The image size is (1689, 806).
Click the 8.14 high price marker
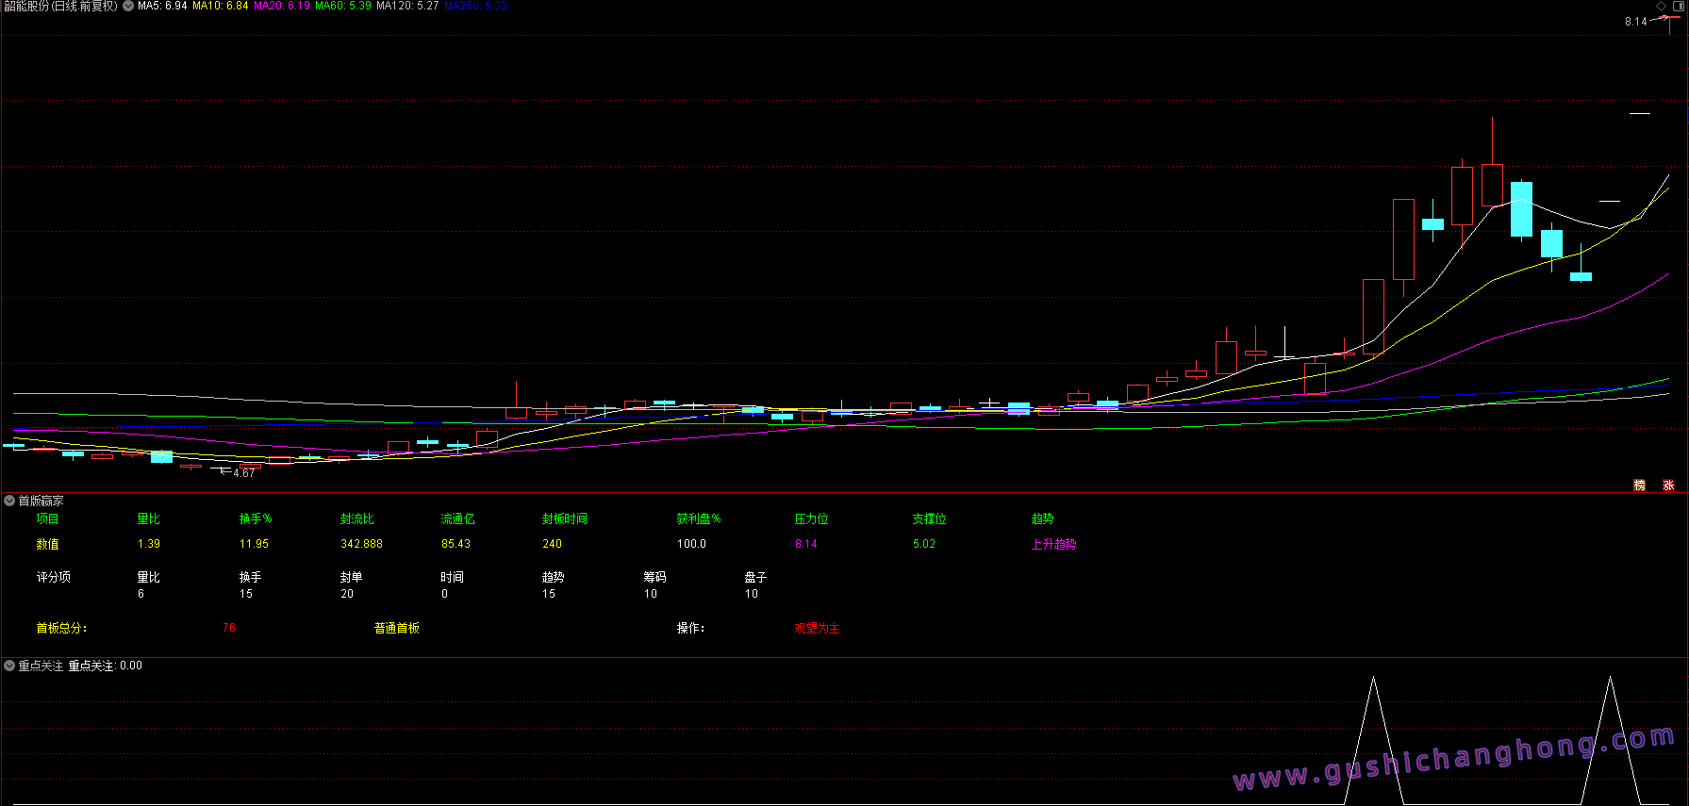point(1635,22)
